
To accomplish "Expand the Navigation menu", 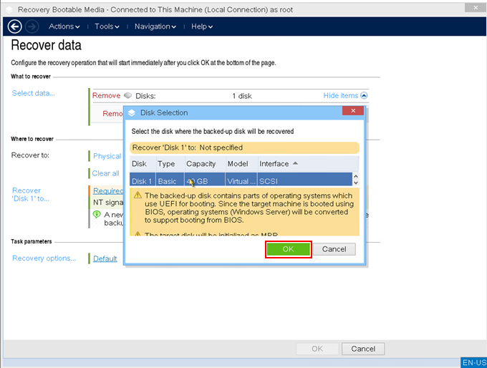I will [155, 26].
